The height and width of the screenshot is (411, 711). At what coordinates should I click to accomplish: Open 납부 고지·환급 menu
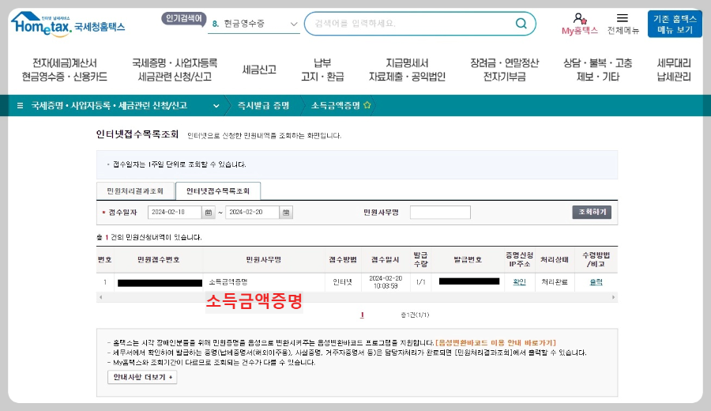tap(322, 70)
